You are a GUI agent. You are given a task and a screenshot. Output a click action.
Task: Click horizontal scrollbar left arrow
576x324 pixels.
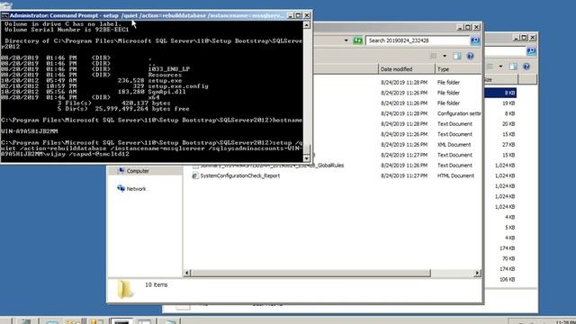(187, 273)
